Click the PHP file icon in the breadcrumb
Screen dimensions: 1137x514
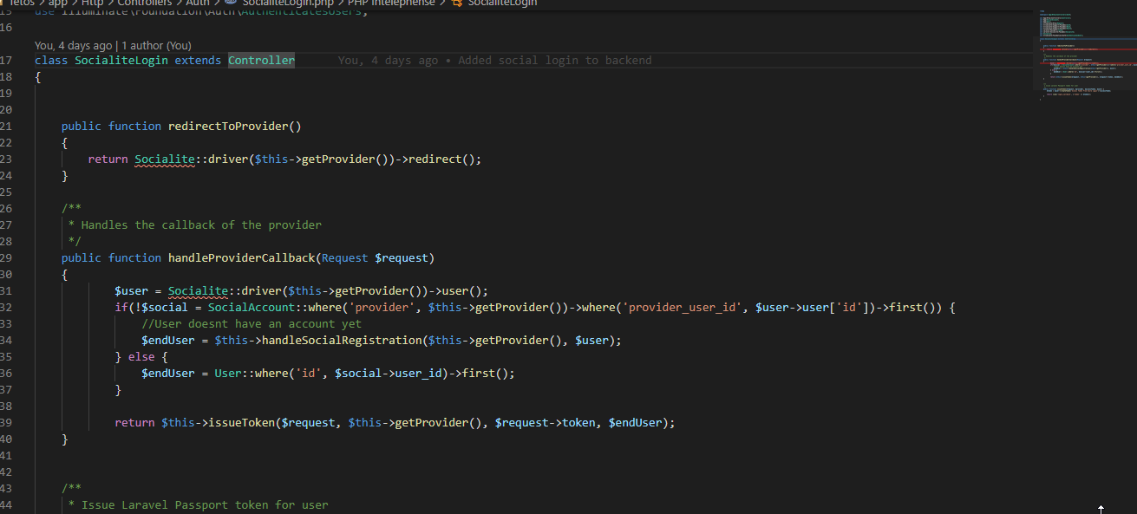pyautogui.click(x=231, y=3)
